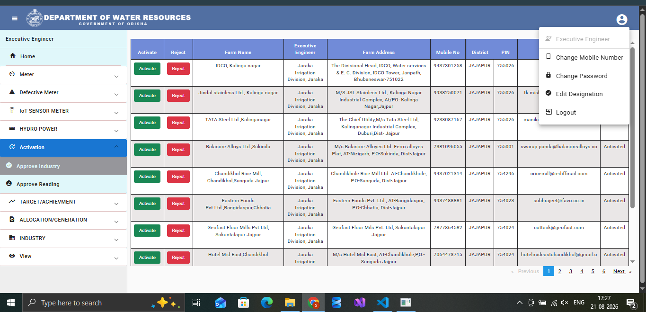The width and height of the screenshot is (646, 312).
Task: Open Edit Designation from profile menu
Action: (584, 94)
